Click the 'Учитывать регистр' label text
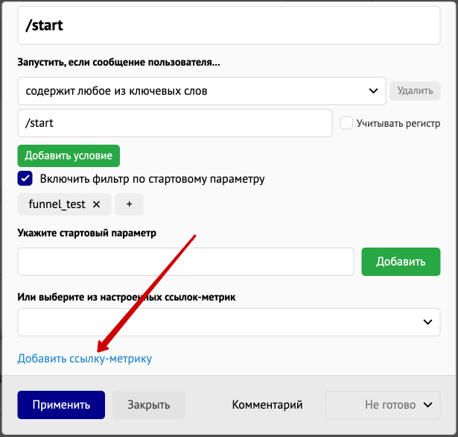458x437 pixels. pos(398,124)
